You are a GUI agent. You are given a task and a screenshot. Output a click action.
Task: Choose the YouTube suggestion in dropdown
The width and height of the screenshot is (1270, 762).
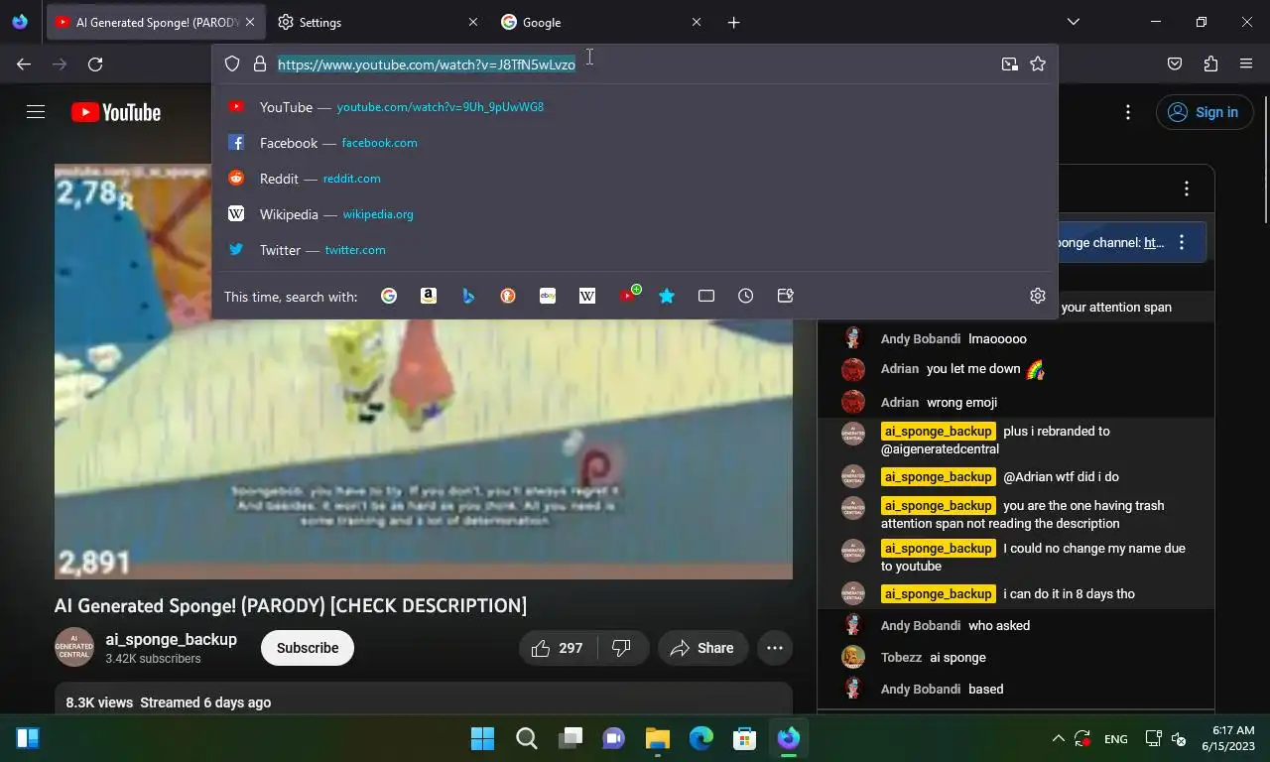pos(634,107)
